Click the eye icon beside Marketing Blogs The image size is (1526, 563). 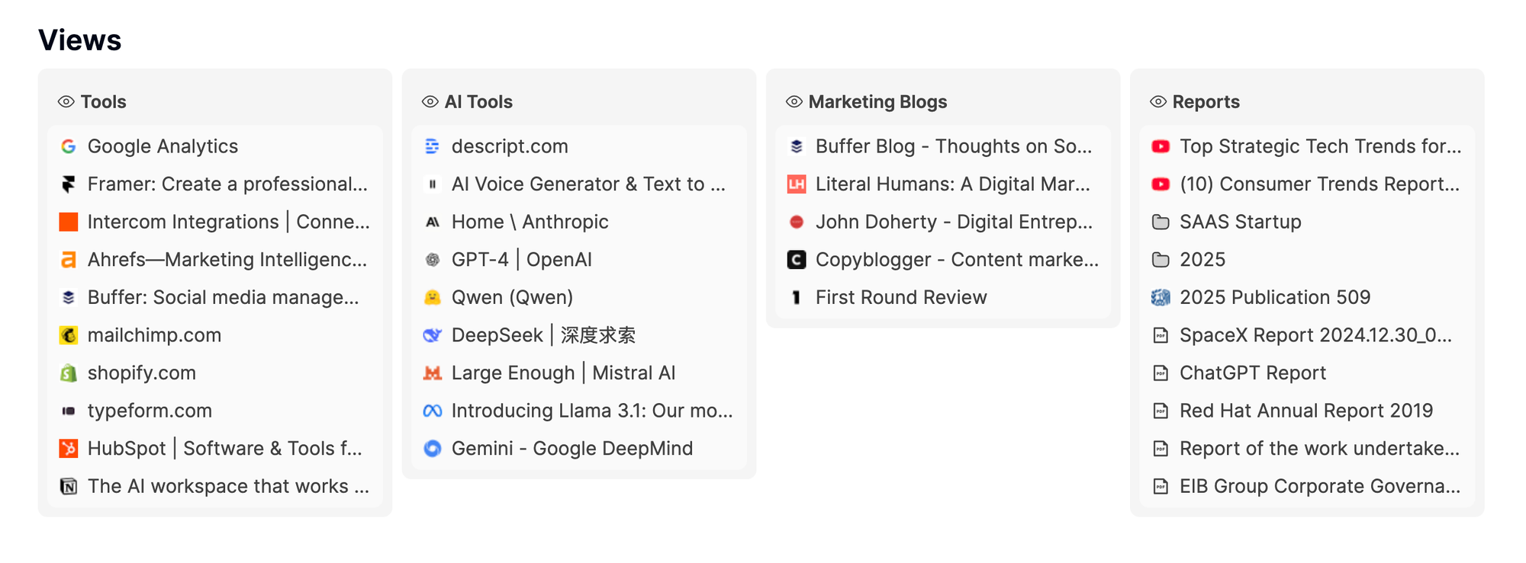(794, 102)
